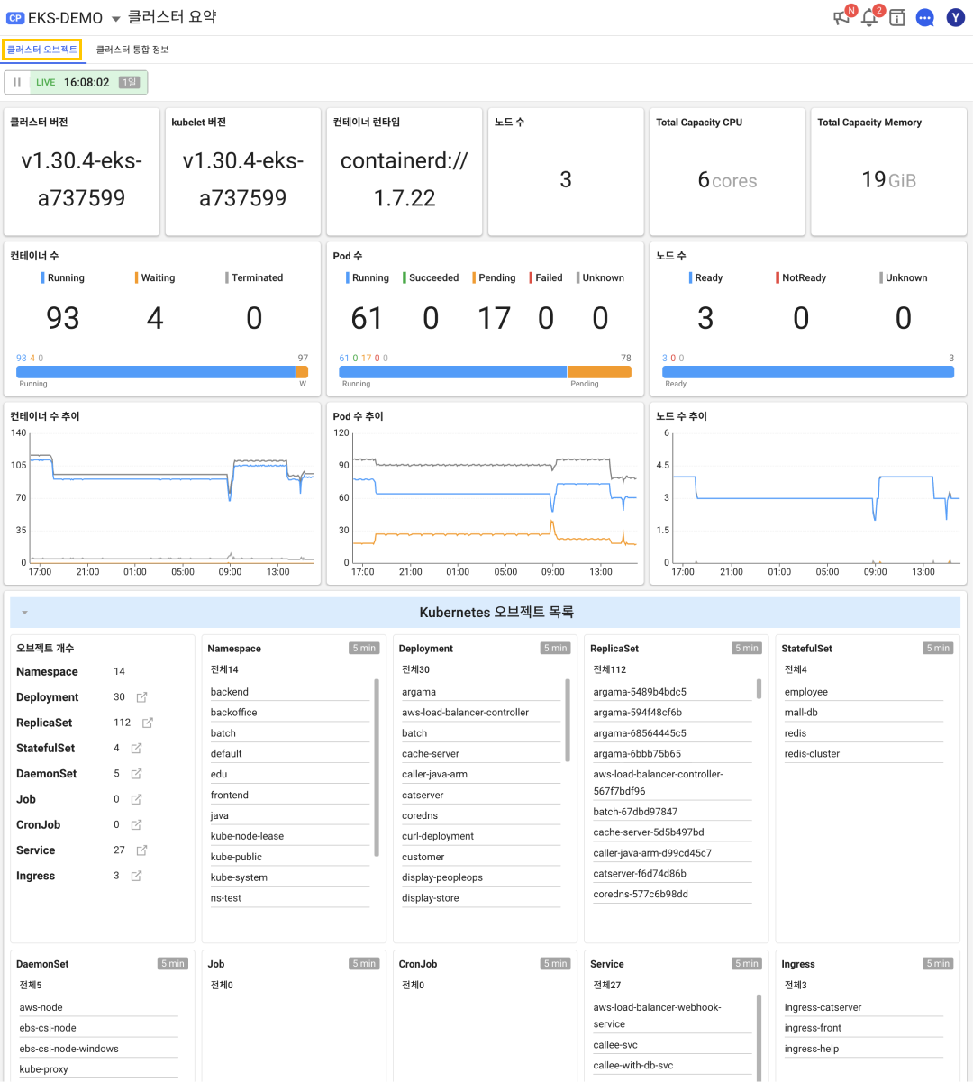Select coredns in Deployment list
The image size is (973, 1082).
tap(480, 815)
